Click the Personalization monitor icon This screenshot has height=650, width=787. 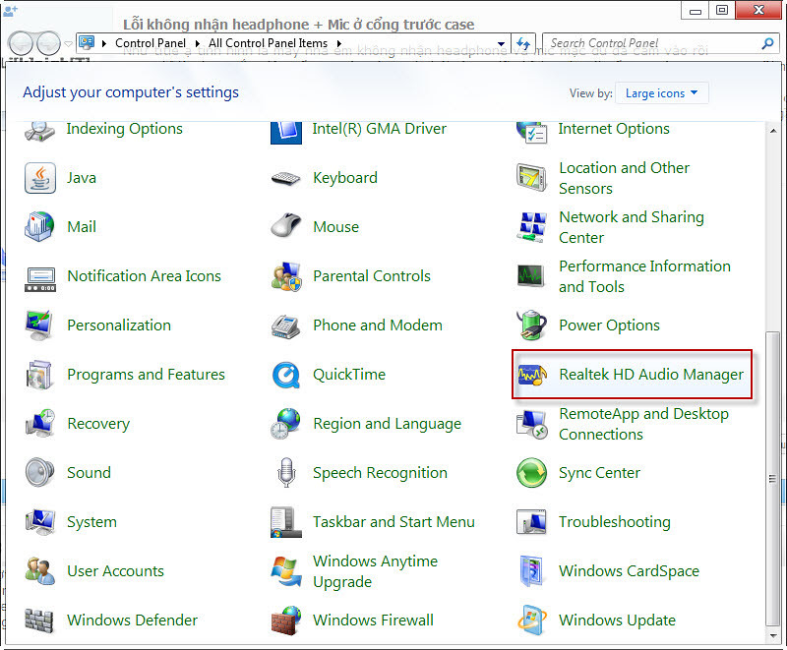pos(39,325)
